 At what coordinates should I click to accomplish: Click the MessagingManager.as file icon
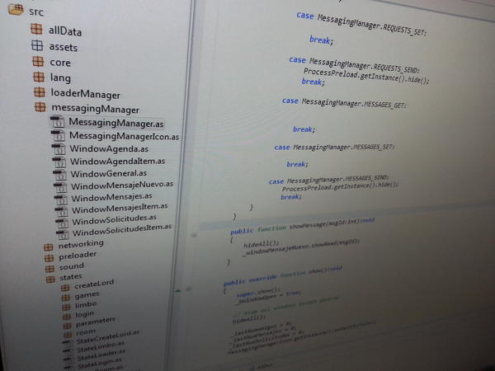click(x=58, y=122)
